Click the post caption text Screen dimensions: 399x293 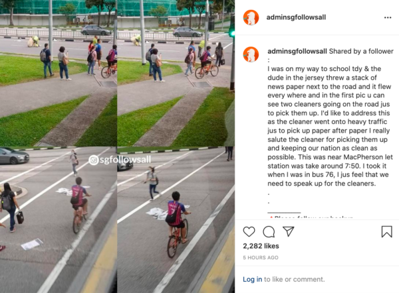331,117
